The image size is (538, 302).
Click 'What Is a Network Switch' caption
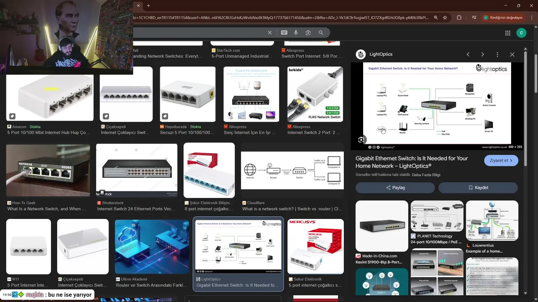point(47,209)
